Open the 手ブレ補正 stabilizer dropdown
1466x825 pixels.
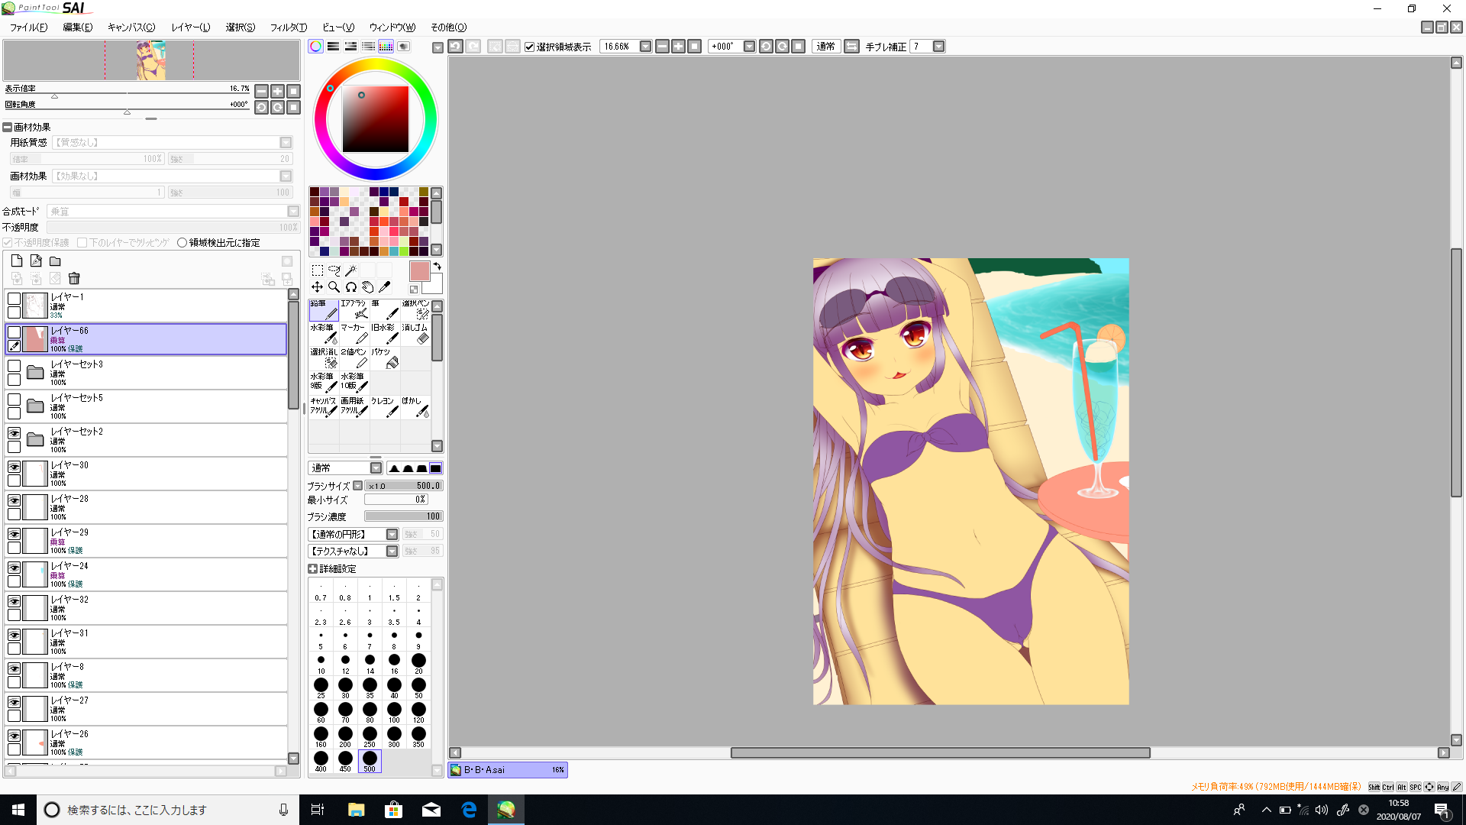point(939,47)
